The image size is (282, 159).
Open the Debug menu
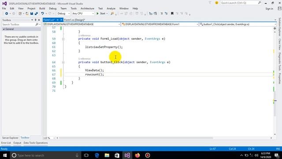(53, 8)
